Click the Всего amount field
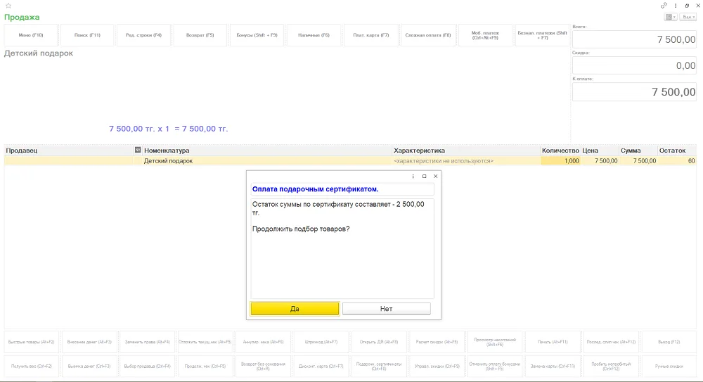The height and width of the screenshot is (382, 703). pyautogui.click(x=634, y=39)
